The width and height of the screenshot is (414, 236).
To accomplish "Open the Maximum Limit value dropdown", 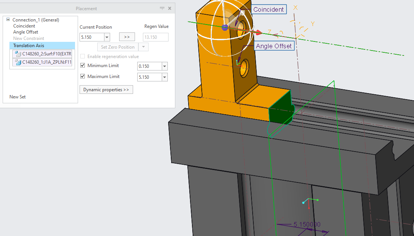I will [x=164, y=77].
